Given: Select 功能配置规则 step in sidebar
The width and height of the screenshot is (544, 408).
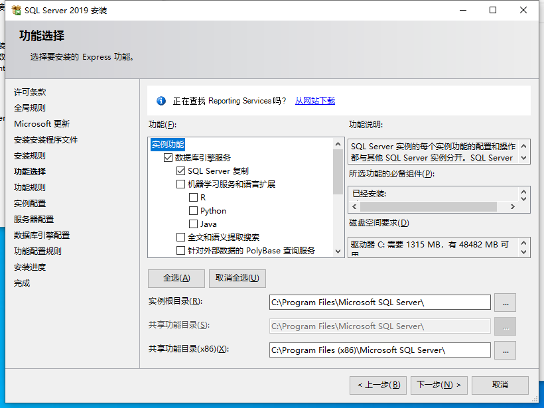Looking at the screenshot, I should 38,251.
